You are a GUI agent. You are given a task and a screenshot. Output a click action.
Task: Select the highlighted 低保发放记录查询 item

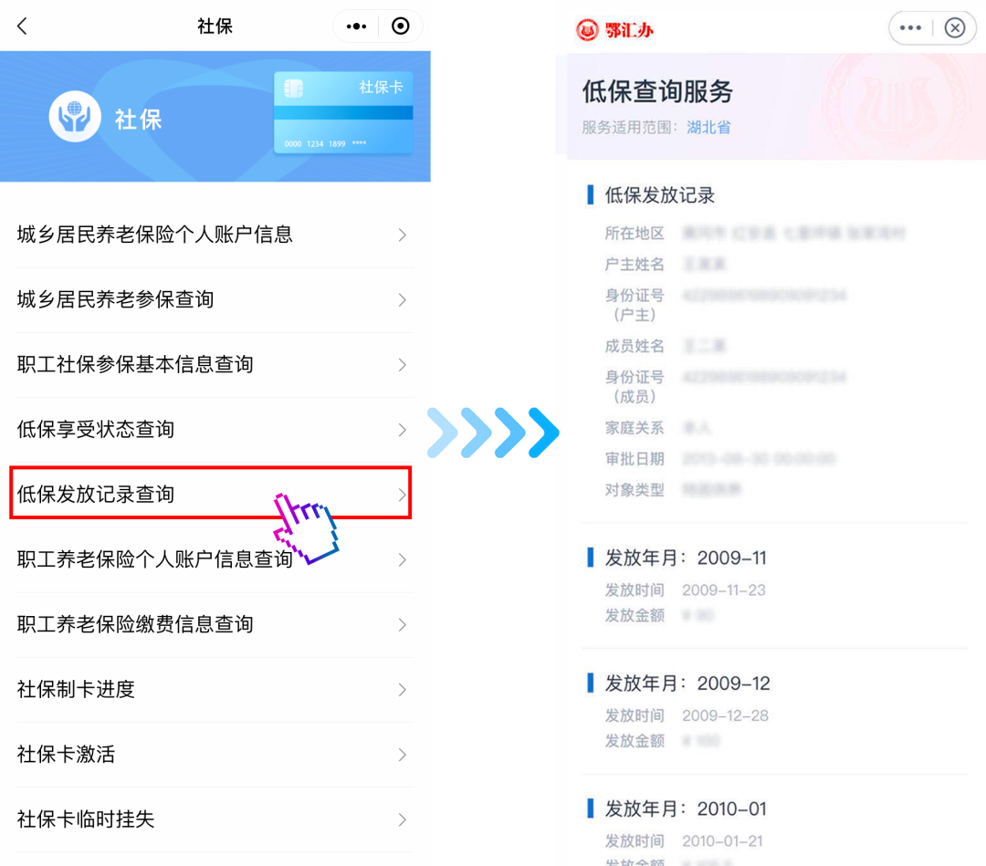[211, 493]
